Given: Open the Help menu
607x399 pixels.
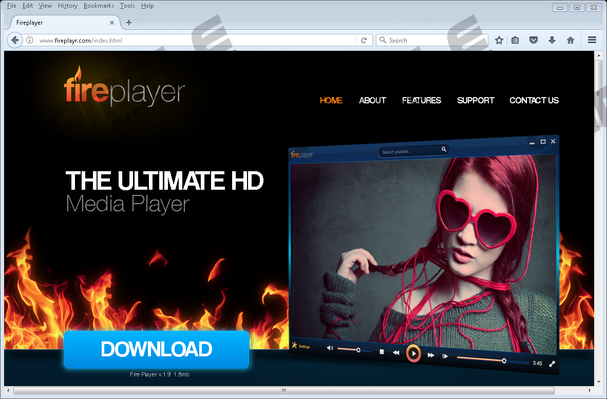Looking at the screenshot, I should pos(147,6).
